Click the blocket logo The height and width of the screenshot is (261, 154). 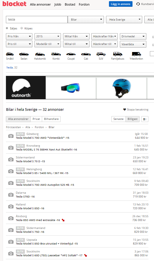coord(14,4)
